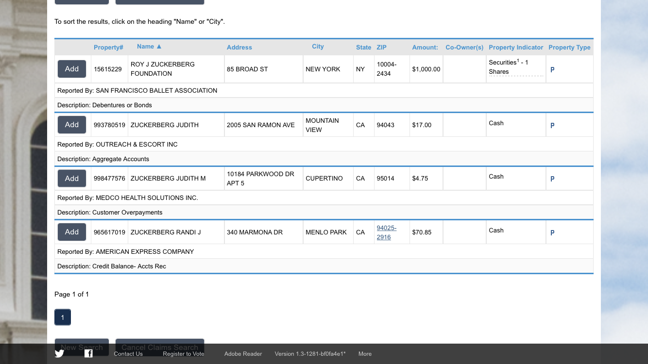Open the Facebook icon in footer

88,353
